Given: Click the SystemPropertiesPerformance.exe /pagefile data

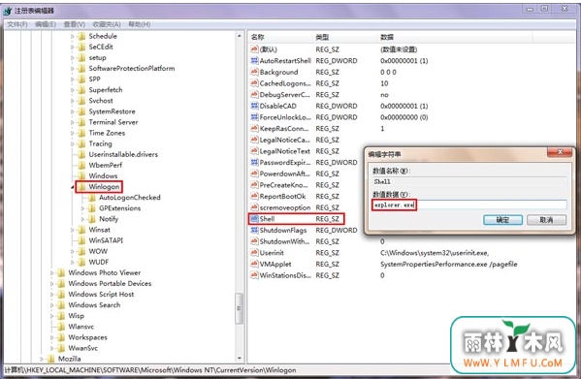Looking at the screenshot, I should (449, 264).
